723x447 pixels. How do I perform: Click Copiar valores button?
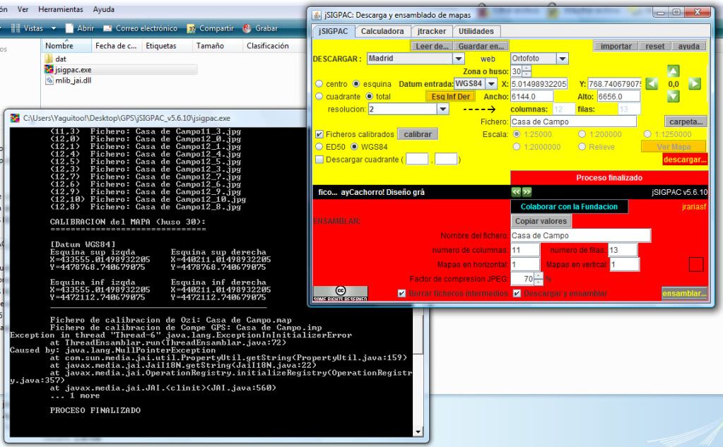541,221
